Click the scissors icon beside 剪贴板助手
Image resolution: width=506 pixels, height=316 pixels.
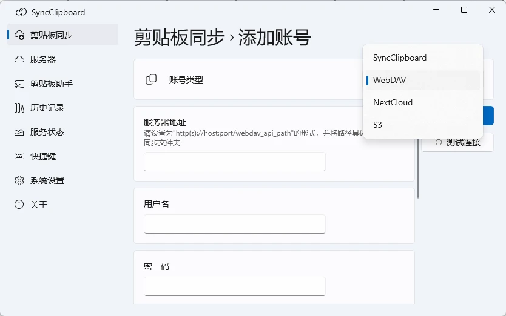[19, 84]
